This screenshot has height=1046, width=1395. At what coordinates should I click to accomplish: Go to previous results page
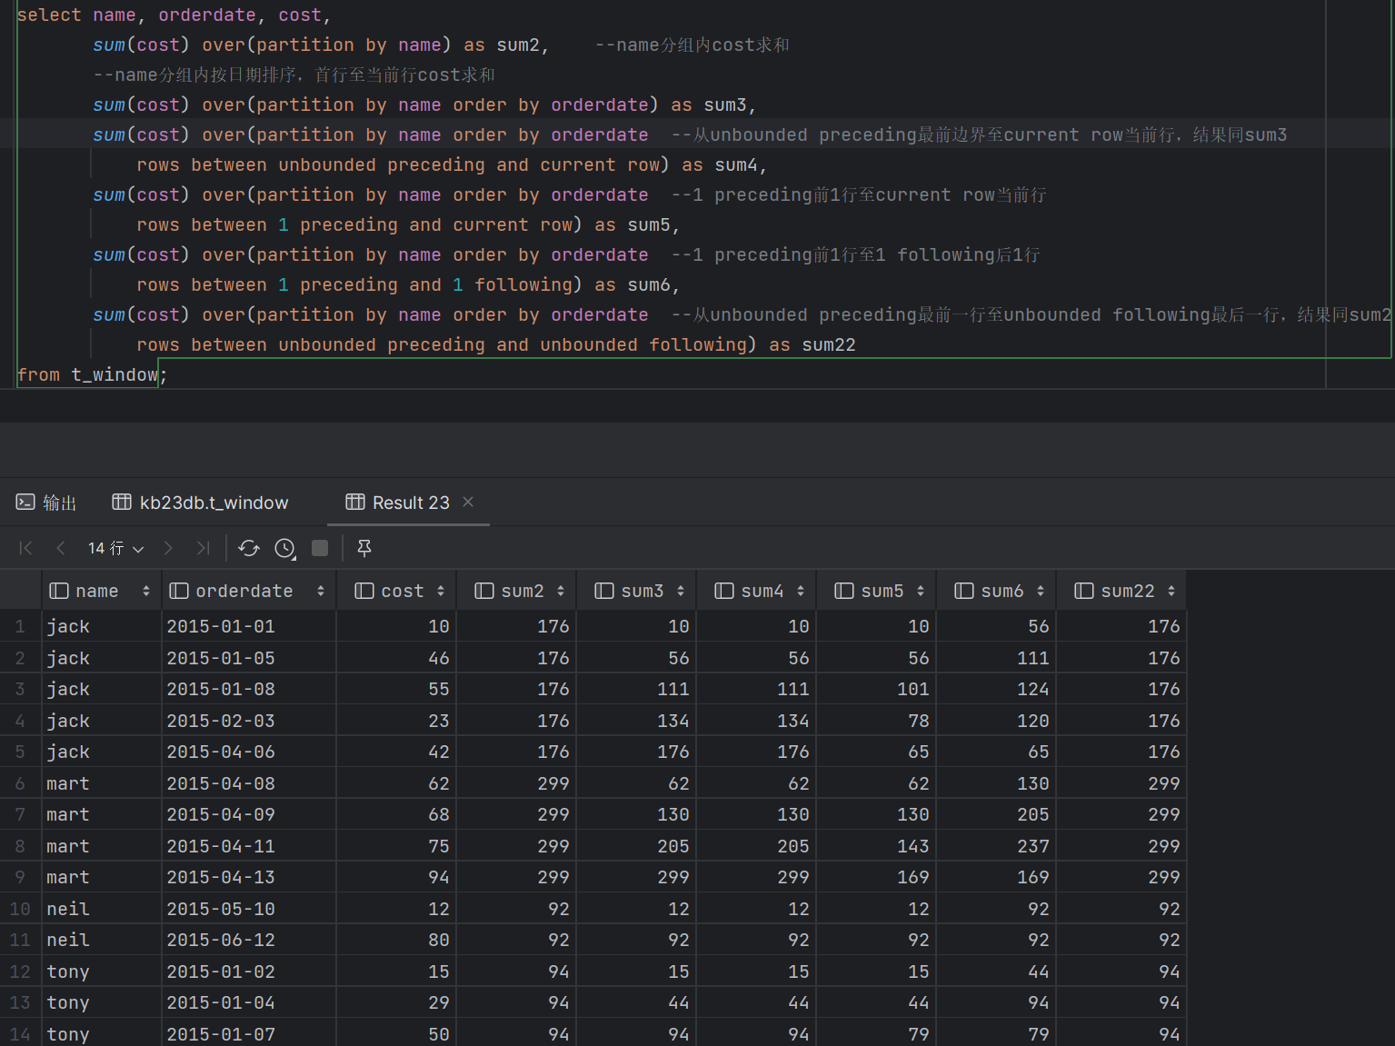61,548
